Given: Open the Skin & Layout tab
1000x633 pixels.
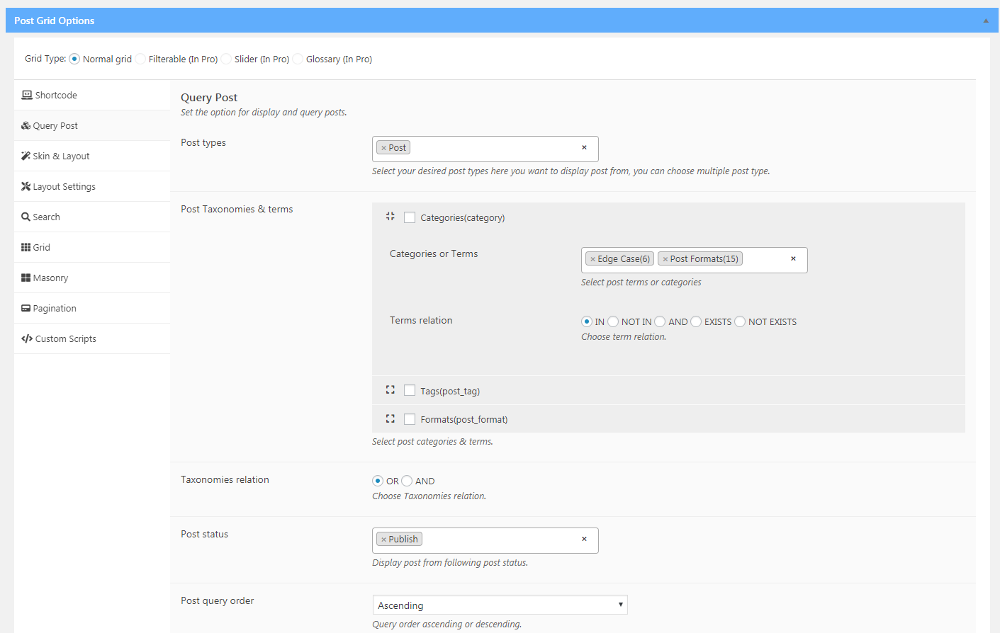Looking at the screenshot, I should coord(61,156).
